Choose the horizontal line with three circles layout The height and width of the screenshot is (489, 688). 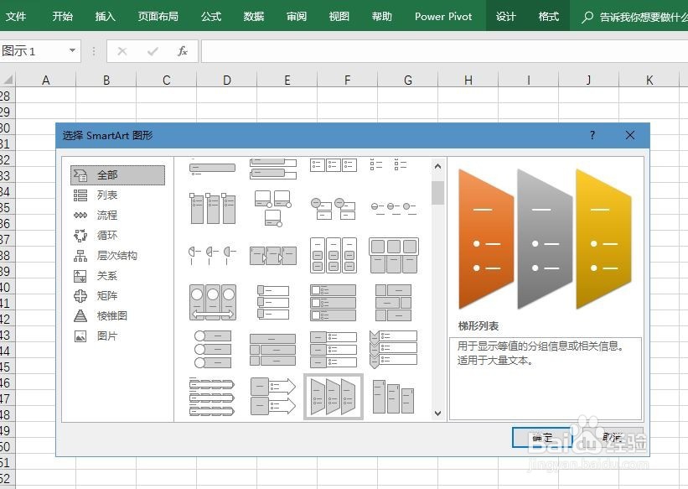(x=394, y=208)
